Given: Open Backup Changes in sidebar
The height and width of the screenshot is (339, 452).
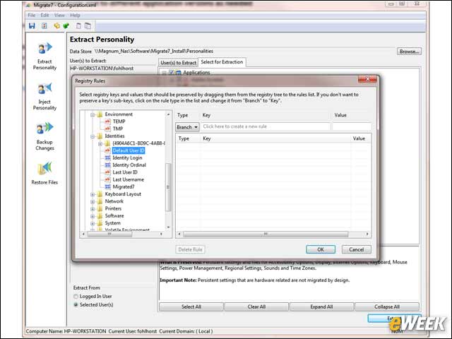Looking at the screenshot, I should (44, 136).
